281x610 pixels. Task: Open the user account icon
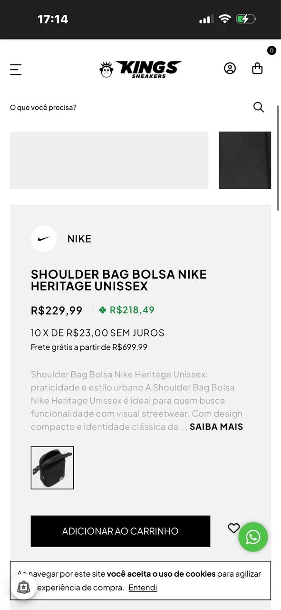(x=230, y=68)
